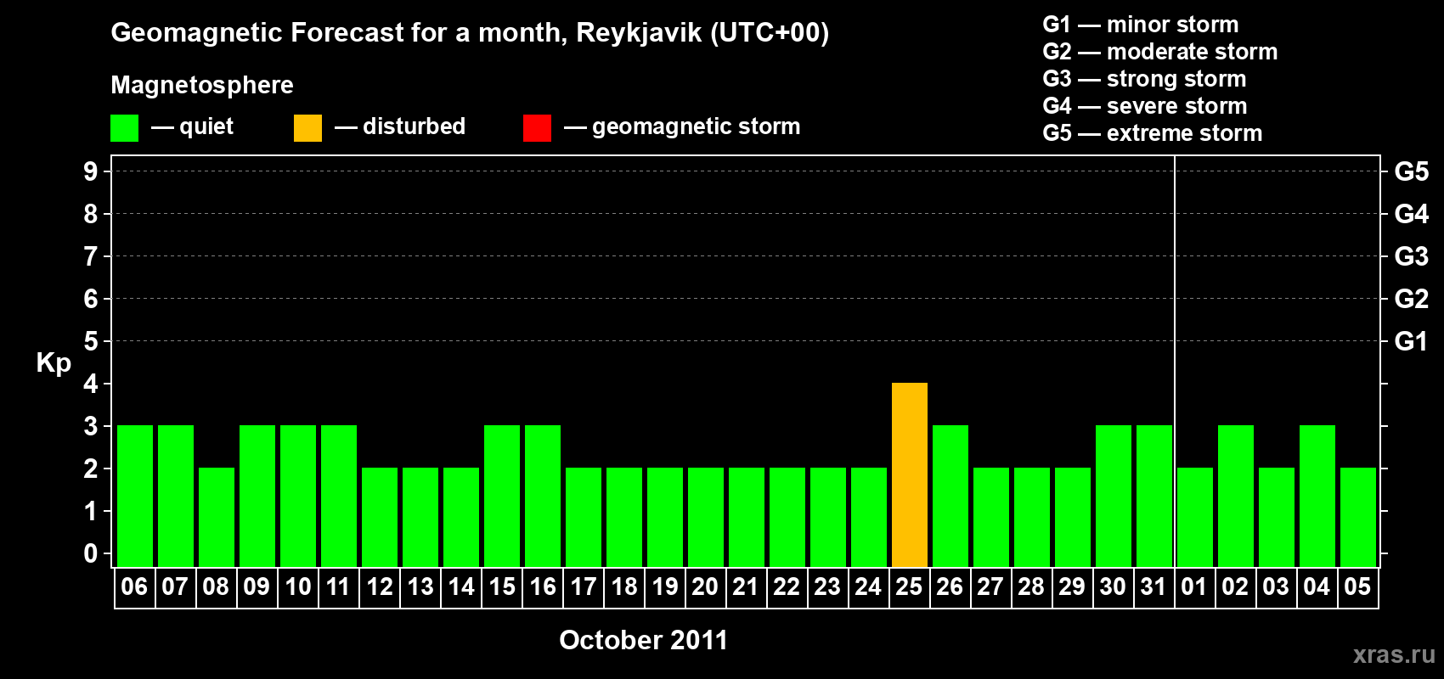1444x679 pixels.
Task: Click date label 17 on the axis
Action: (x=583, y=586)
